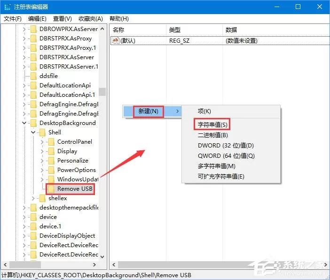Image resolution: width=330 pixels, height=280 pixels.
Task: Click folder icon of Remove USB
Action: pos(51,189)
